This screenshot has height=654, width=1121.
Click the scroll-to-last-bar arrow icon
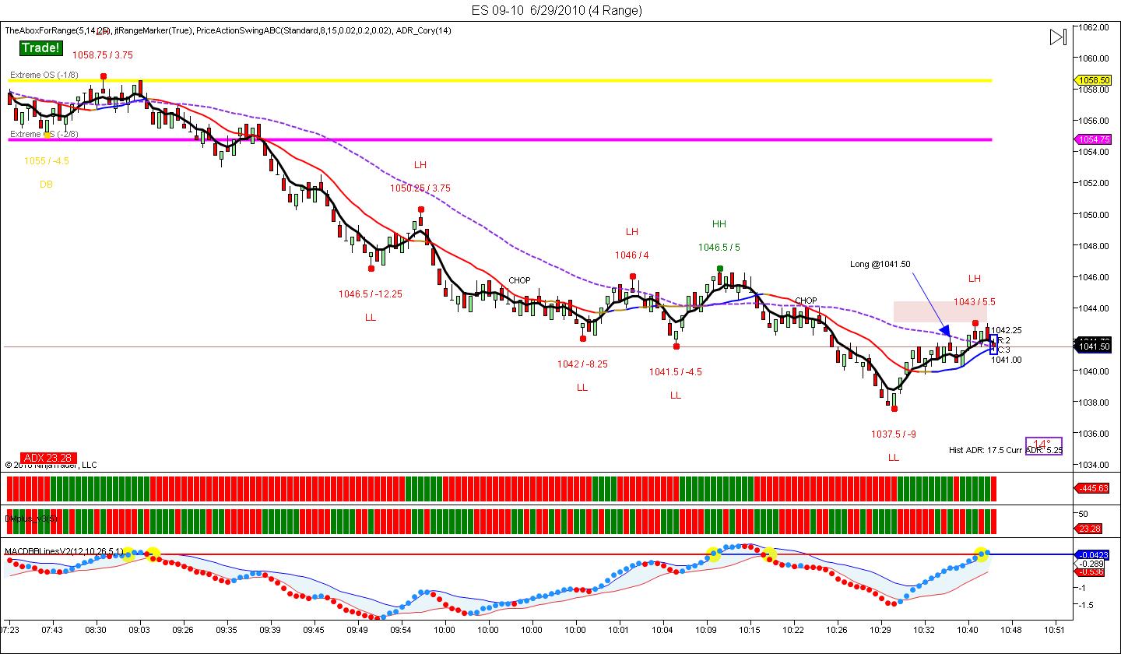tap(1057, 37)
